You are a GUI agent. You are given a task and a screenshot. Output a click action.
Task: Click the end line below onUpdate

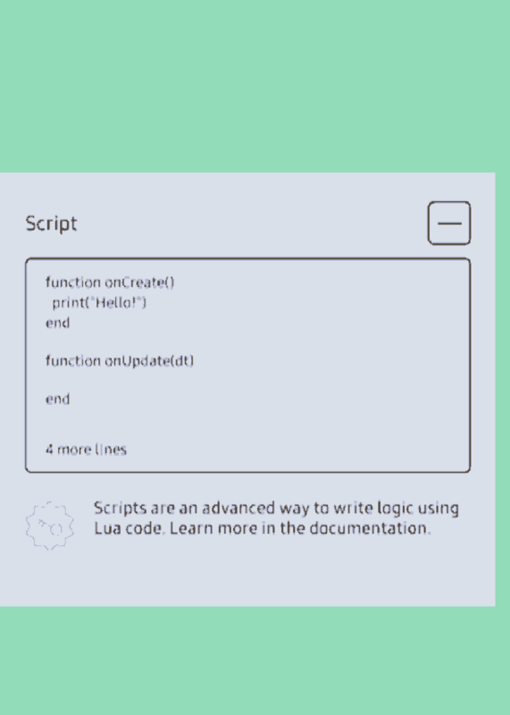pyautogui.click(x=57, y=399)
